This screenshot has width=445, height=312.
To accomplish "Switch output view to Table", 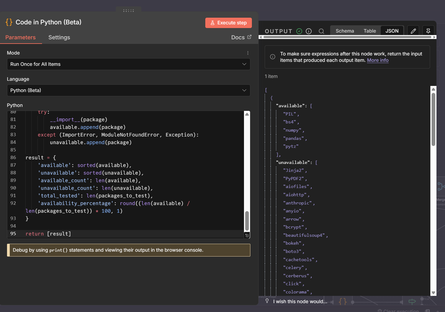I will 369,31.
